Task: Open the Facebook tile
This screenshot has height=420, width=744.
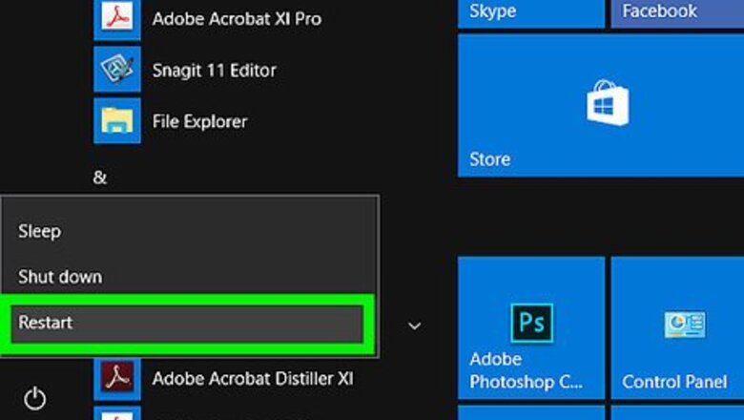Action: coord(677,12)
